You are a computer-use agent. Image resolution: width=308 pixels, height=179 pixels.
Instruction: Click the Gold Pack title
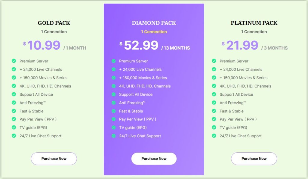point(54,22)
